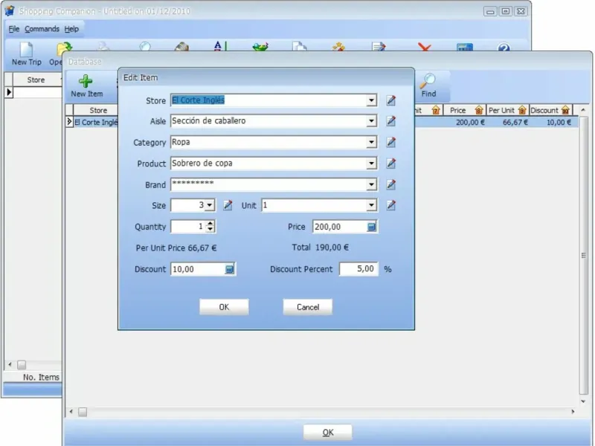Open the File menu
Screen dimensions: 595x446
click(14, 29)
